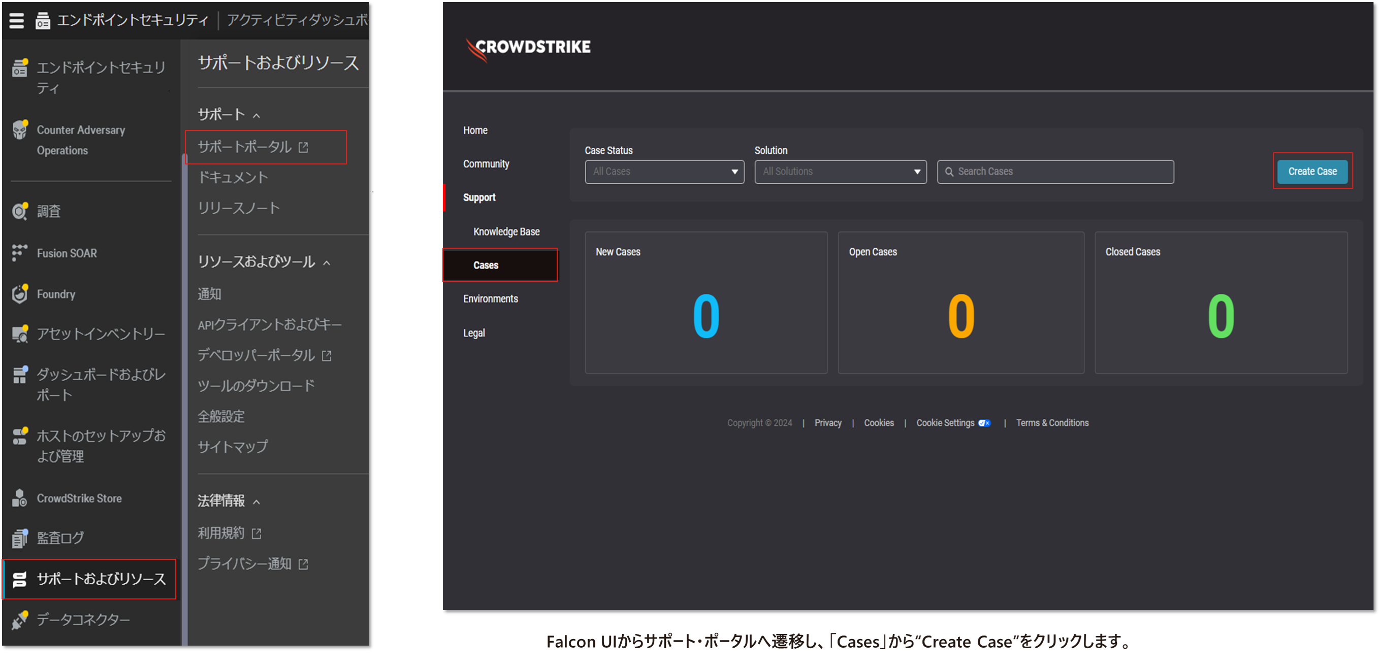Click external link icon beside 利用規約
Screen dimensions: 1380x670
tap(256, 533)
